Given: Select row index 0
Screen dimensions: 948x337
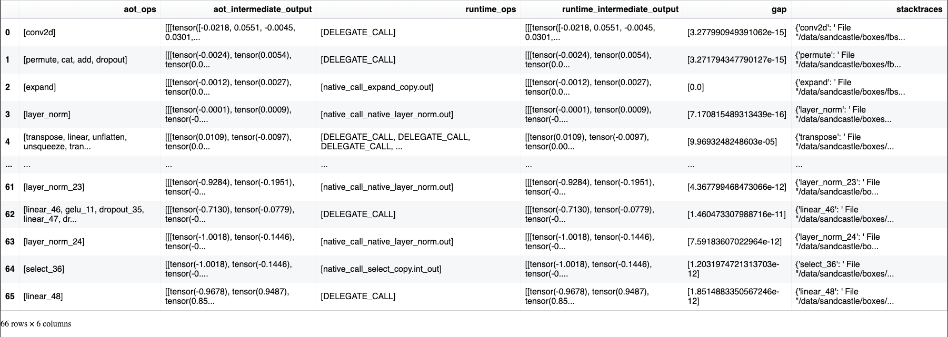Looking at the screenshot, I should tap(7, 33).
